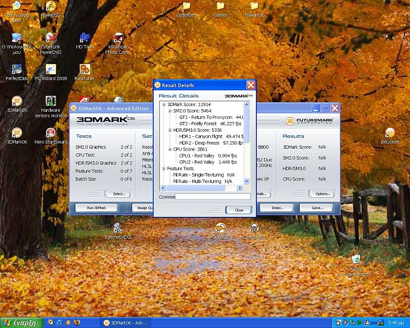The image size is (410, 328).
Task: Activate the 3DMark06 taskbar button
Action: [125, 323]
